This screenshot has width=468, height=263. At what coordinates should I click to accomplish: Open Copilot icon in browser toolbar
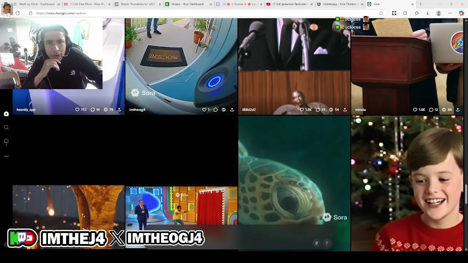point(461,13)
